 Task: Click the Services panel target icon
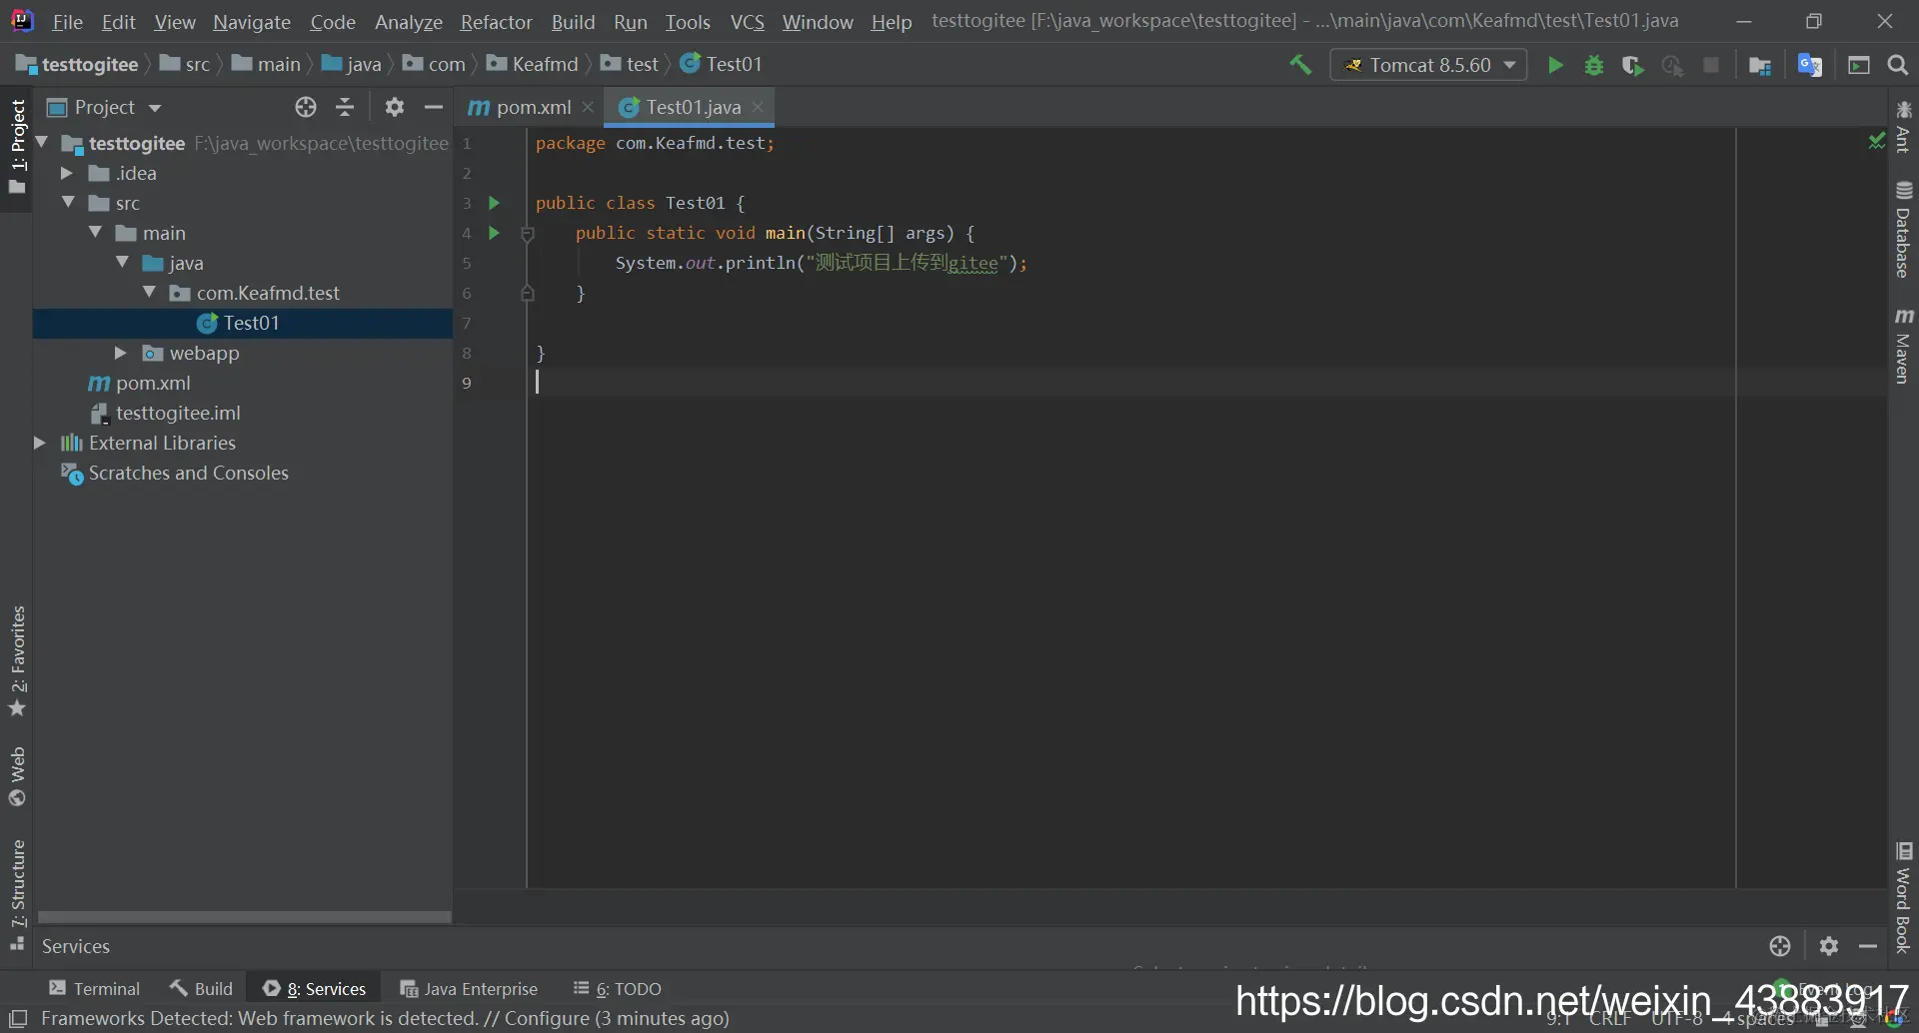[1780, 946]
